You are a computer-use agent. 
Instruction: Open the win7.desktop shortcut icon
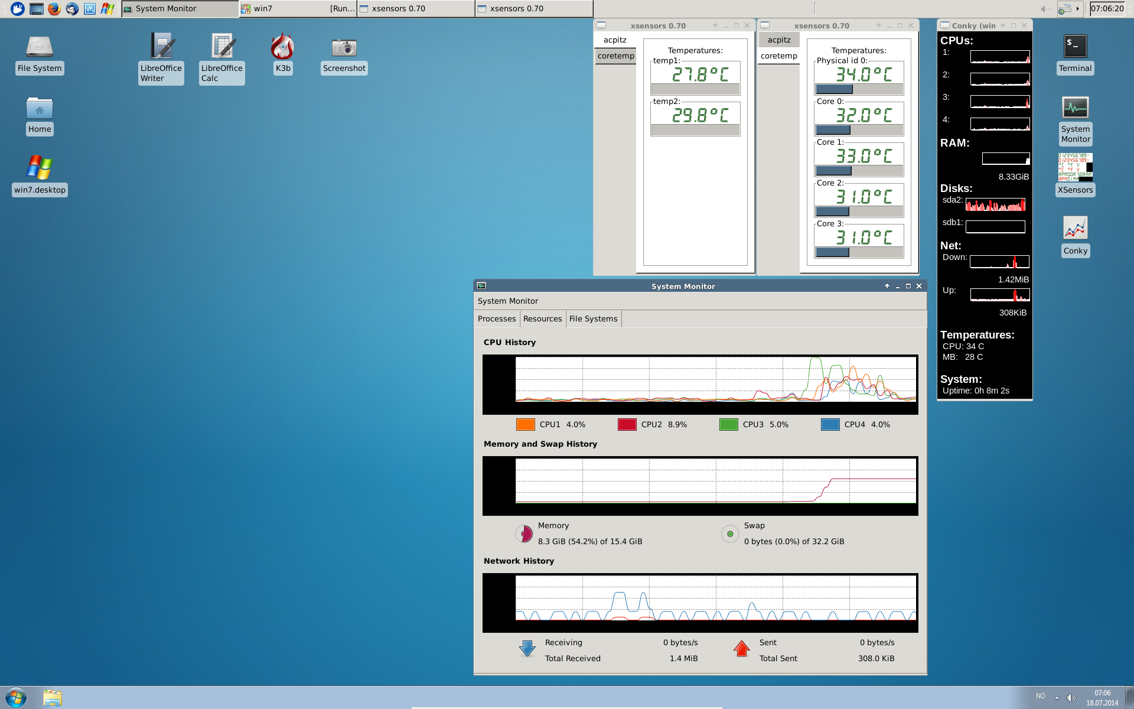point(40,168)
